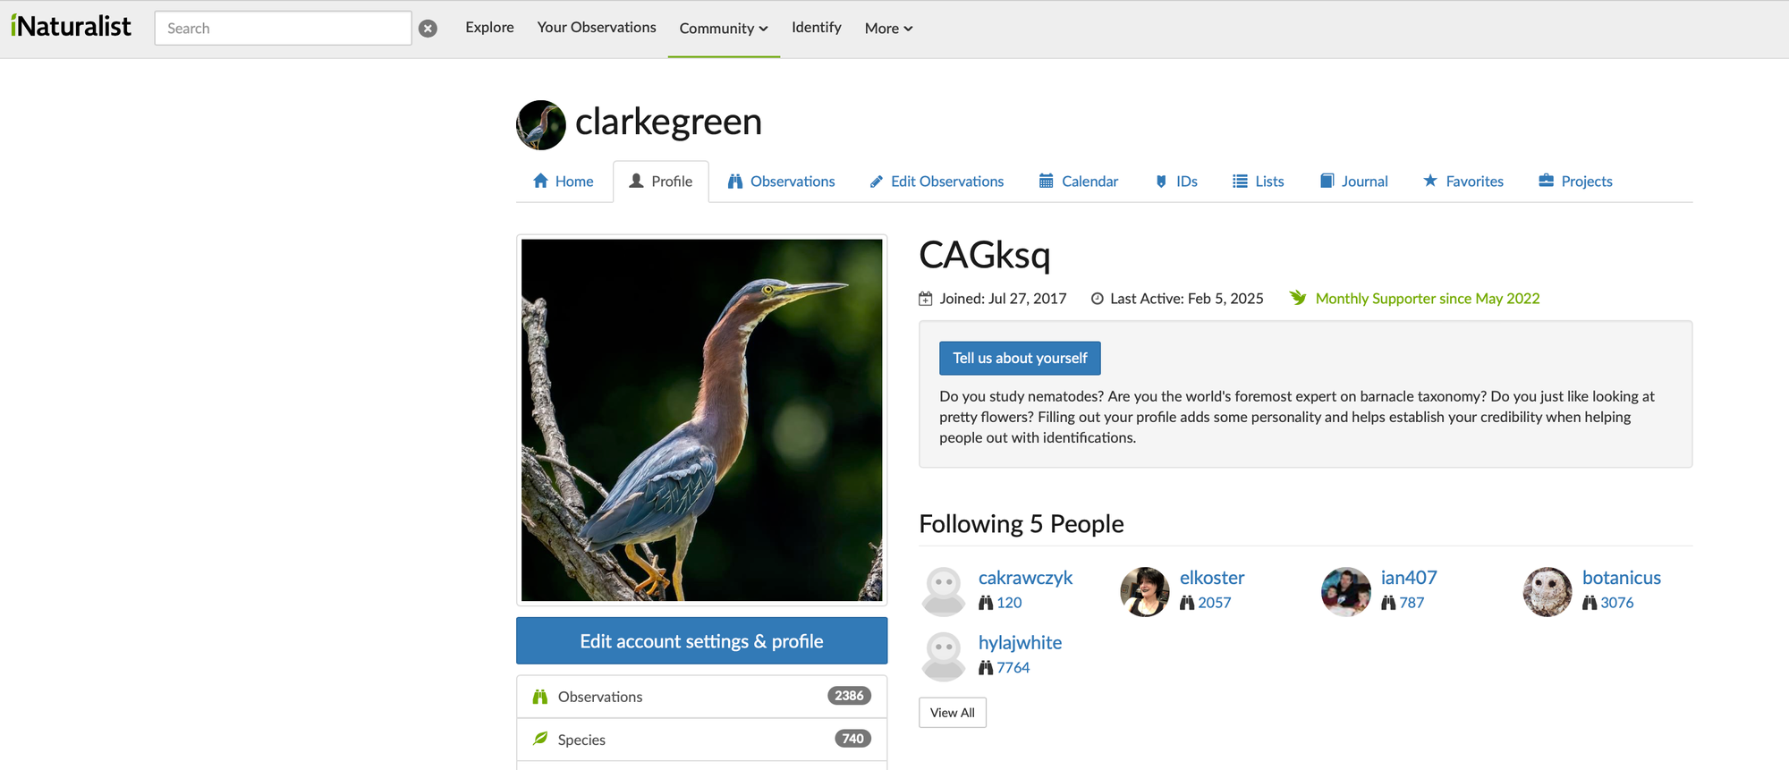Image resolution: width=1789 pixels, height=770 pixels.
Task: Open the Lists tab
Action: (1258, 182)
